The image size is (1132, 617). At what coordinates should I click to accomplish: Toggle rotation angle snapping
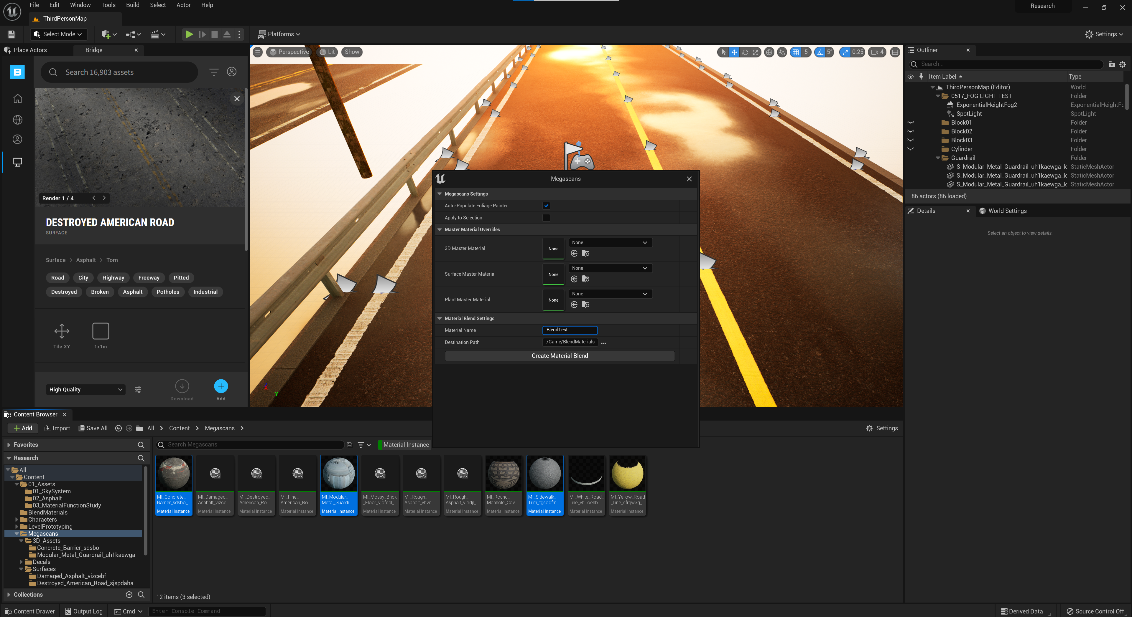(820, 52)
